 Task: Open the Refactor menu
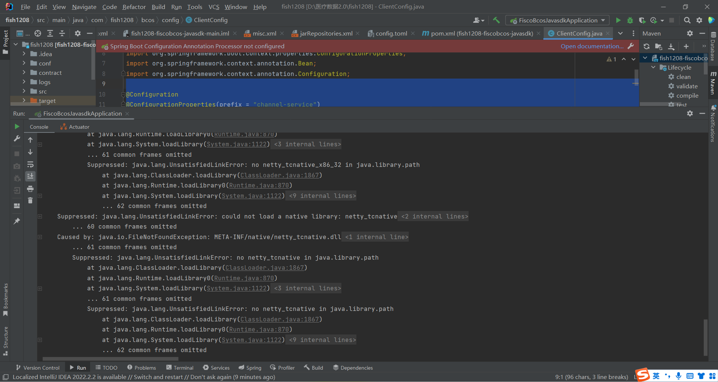(134, 7)
